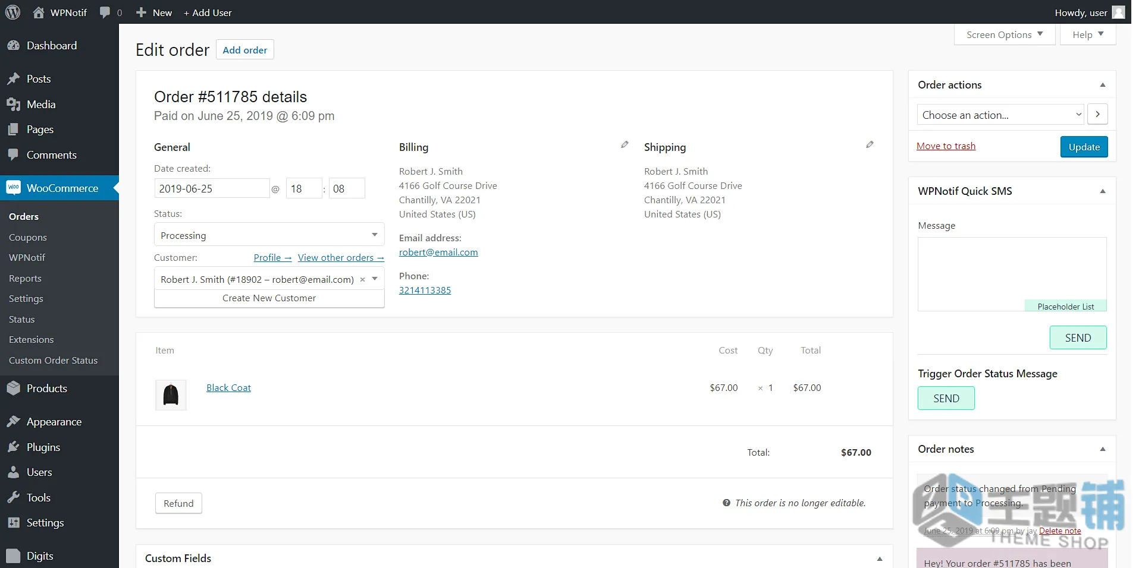Send Trigger Order Status Message
The image size is (1142, 568).
(946, 398)
